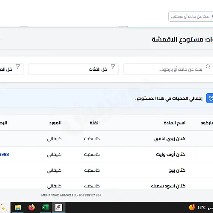Click the 'بحث عن مادة أو باركود' search field
This screenshot has width=213, height=213.
pyautogui.click(x=168, y=69)
